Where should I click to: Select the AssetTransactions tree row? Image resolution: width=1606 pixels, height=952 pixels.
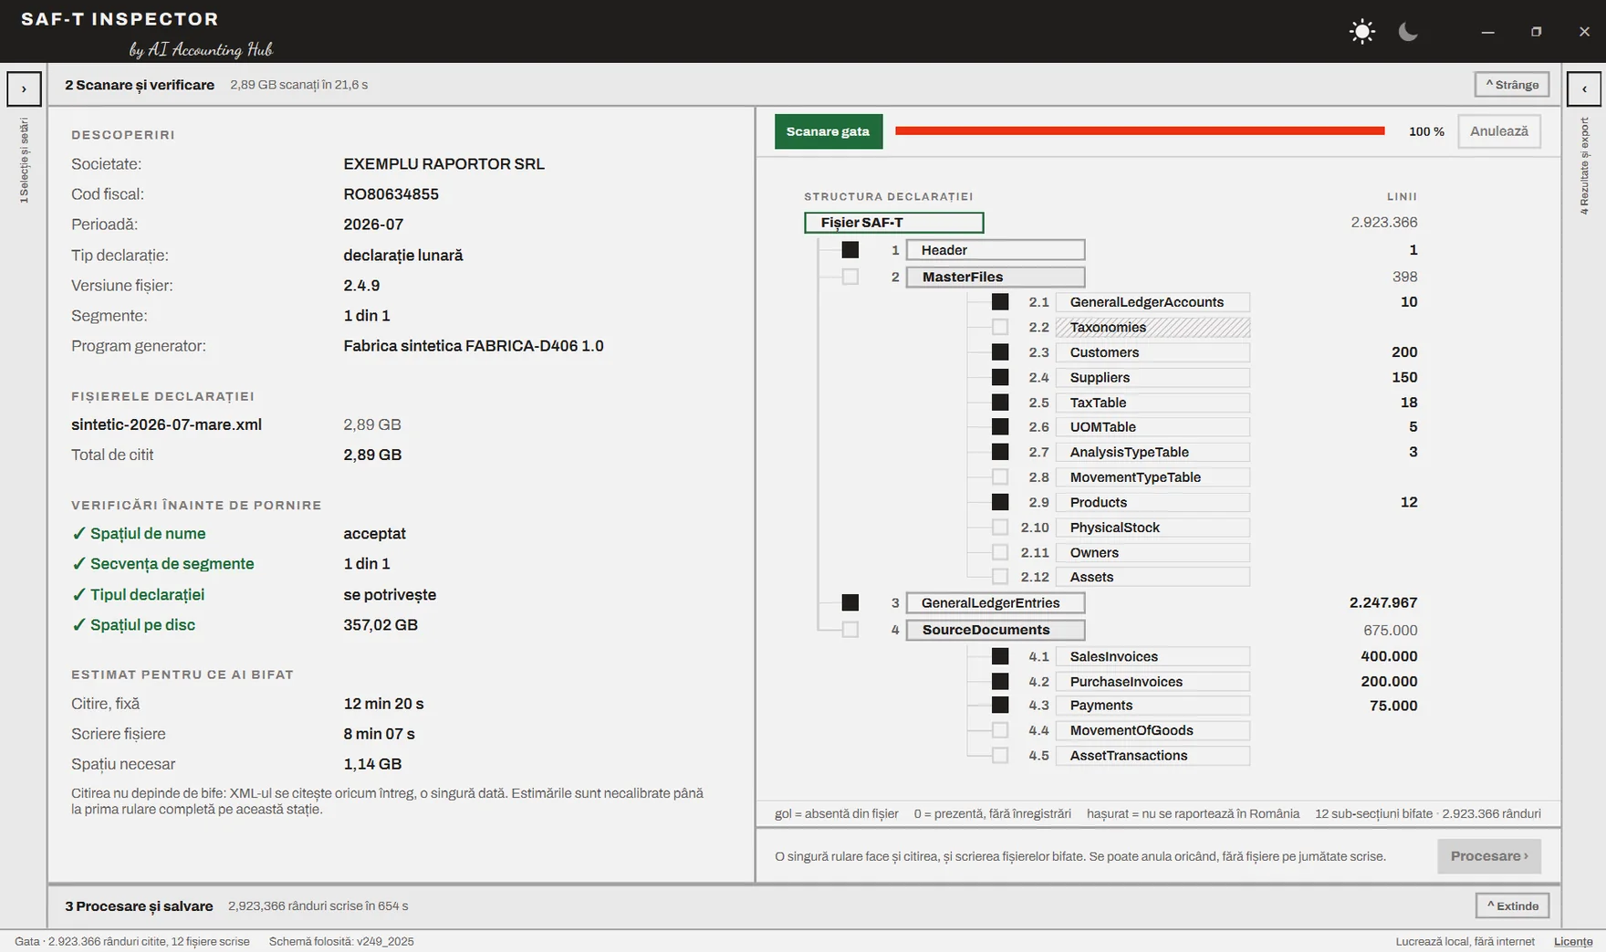click(1152, 756)
